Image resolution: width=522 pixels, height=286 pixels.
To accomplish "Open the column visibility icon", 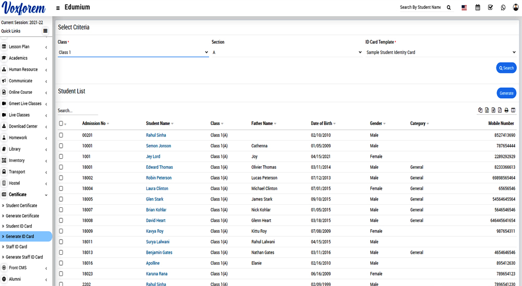I will 513,110.
